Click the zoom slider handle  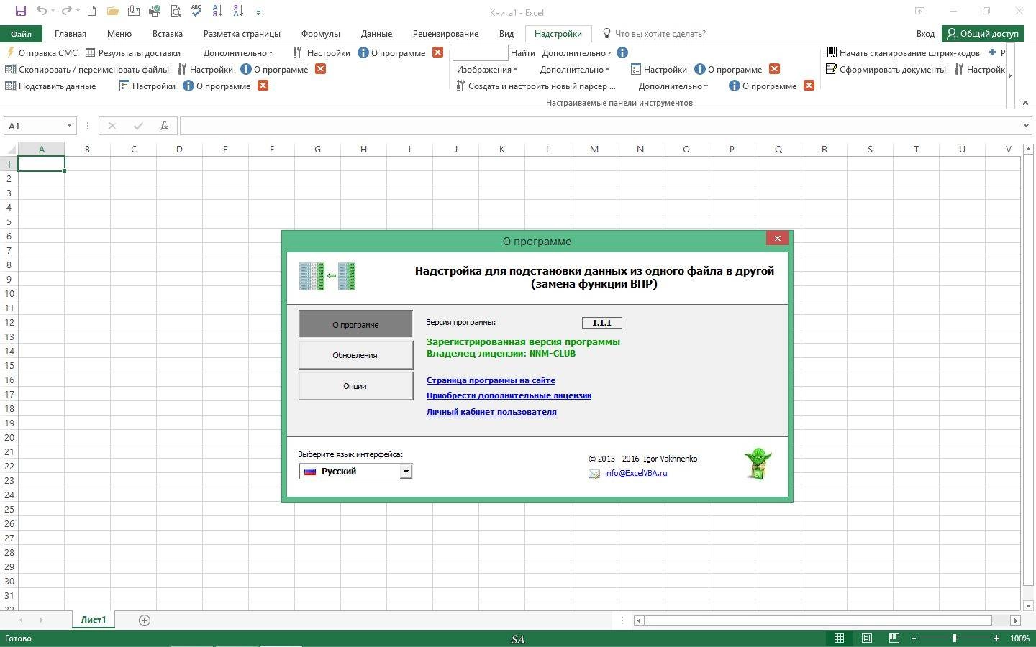point(955,638)
